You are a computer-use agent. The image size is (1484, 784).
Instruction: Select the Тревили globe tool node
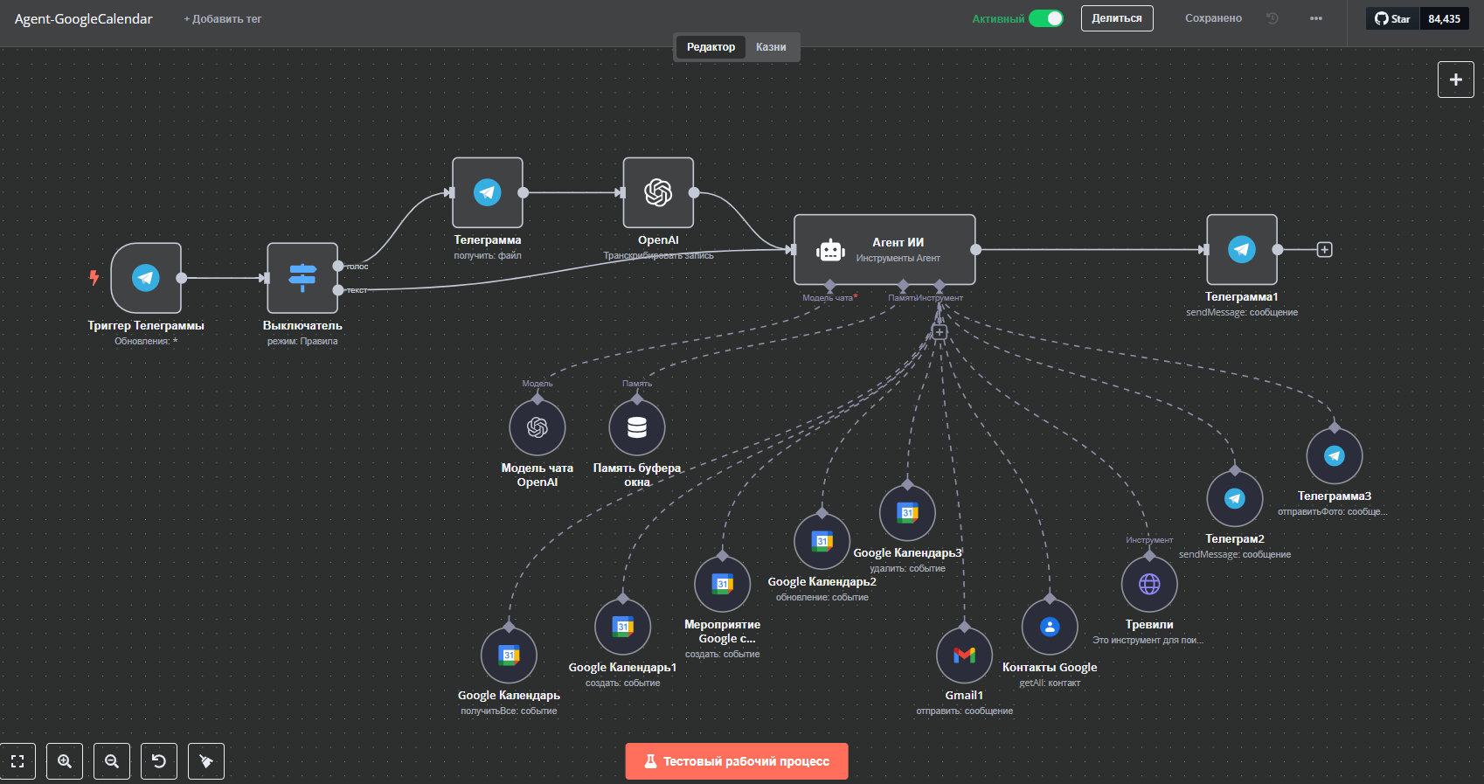pos(1149,584)
